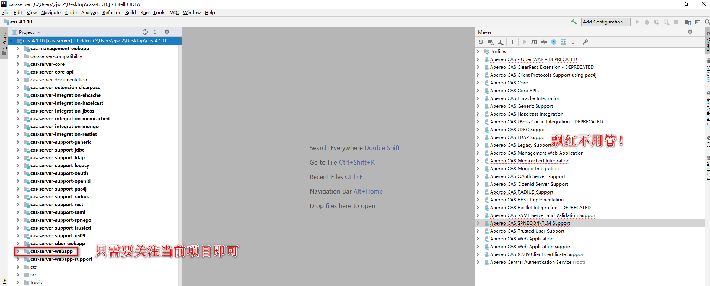Open the Refactor menu
710x286 pixels.
pos(111,13)
